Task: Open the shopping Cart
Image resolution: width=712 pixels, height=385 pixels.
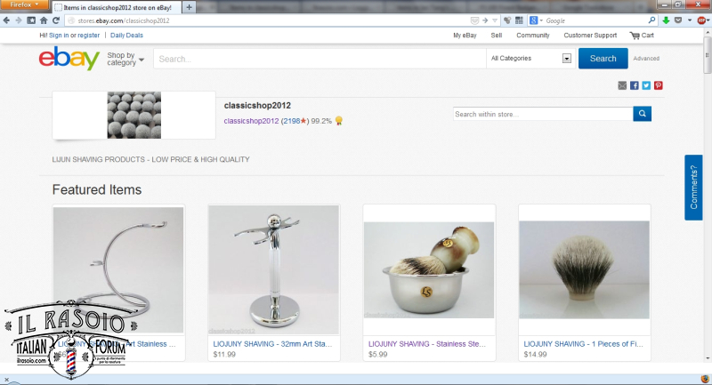Action: pyautogui.click(x=642, y=36)
